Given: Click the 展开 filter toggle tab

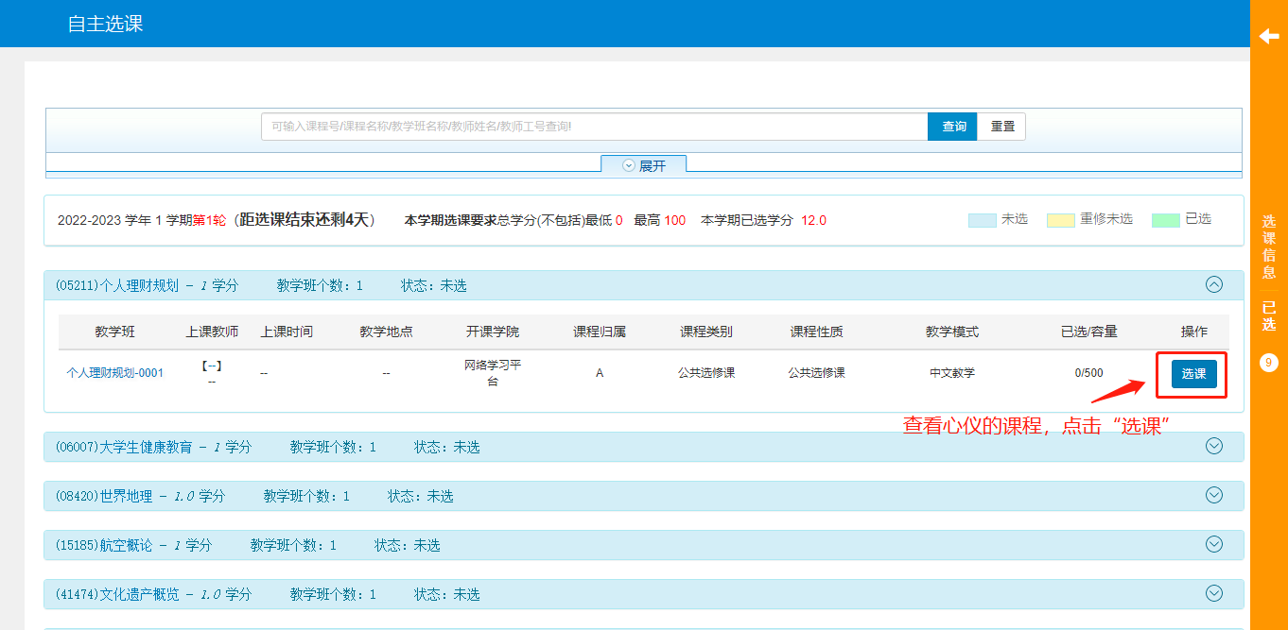Looking at the screenshot, I should (644, 165).
